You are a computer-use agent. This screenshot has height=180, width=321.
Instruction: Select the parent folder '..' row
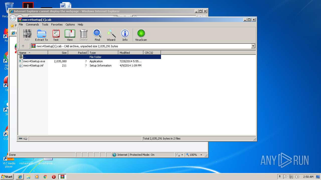point(90,57)
